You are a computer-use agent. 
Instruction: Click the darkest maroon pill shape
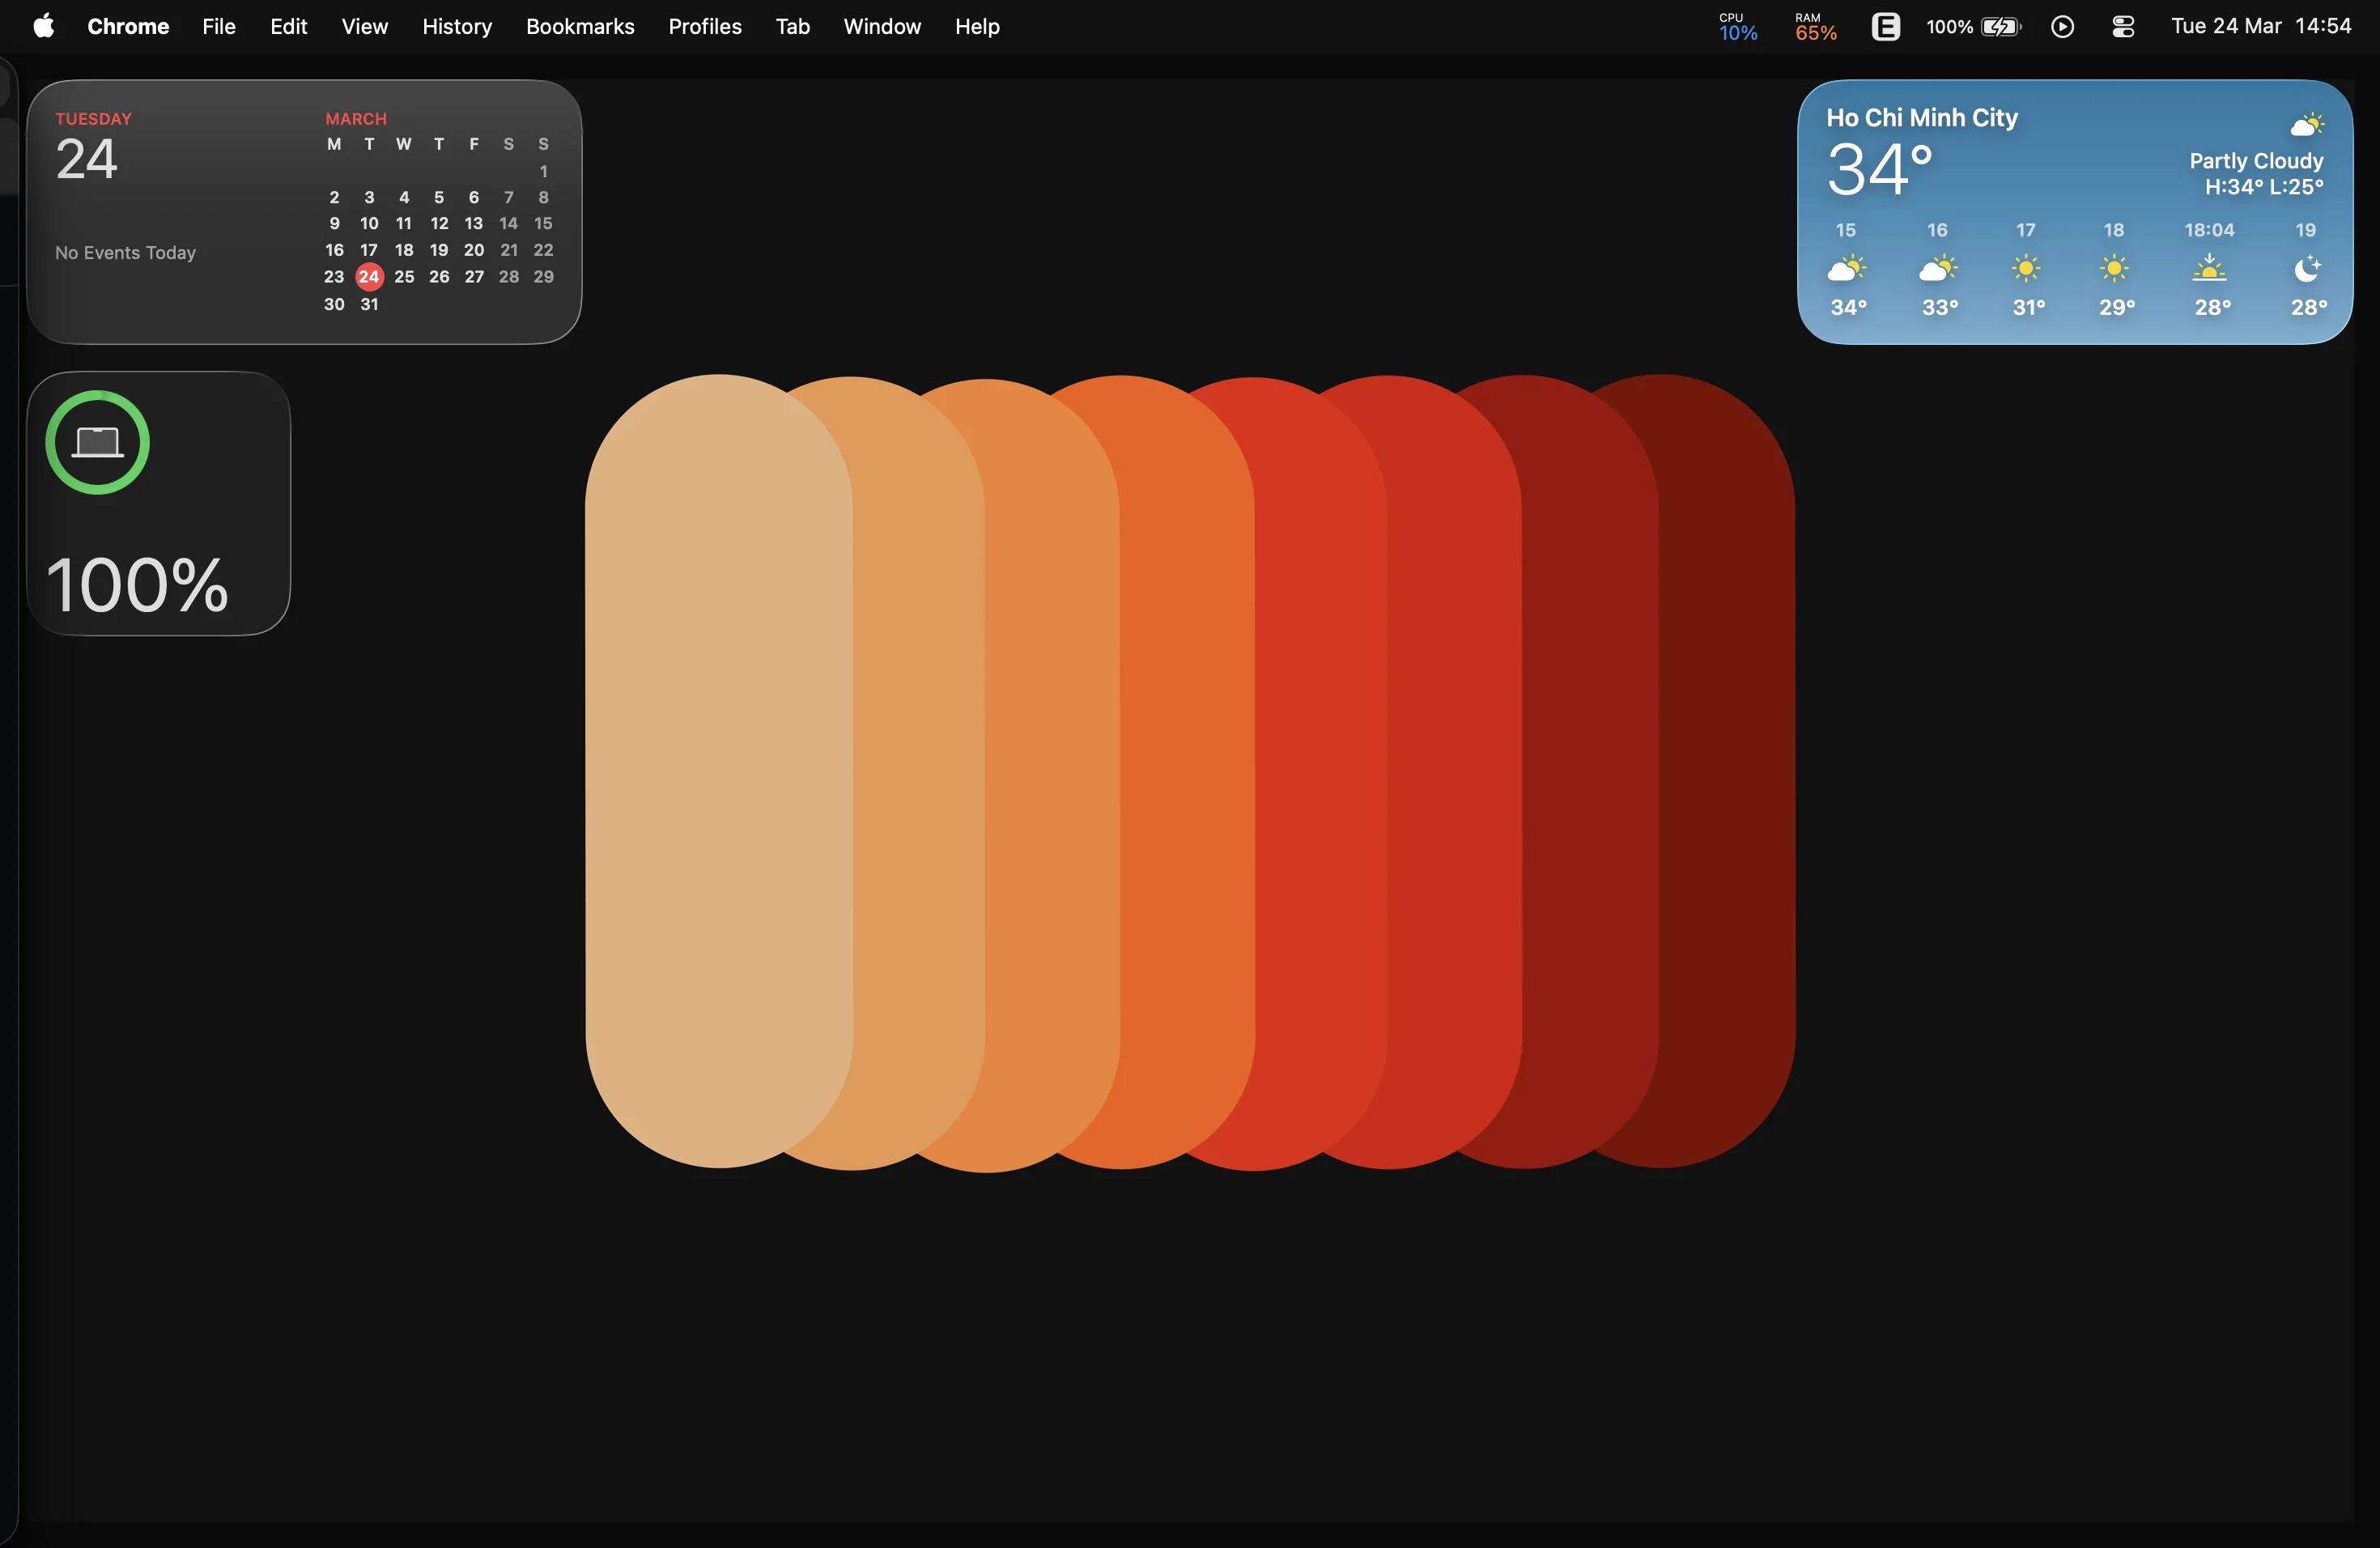click(x=1727, y=771)
